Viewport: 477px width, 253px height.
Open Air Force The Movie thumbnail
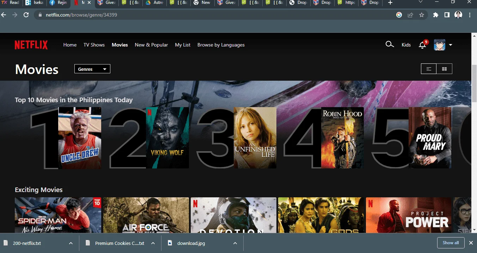(146, 215)
